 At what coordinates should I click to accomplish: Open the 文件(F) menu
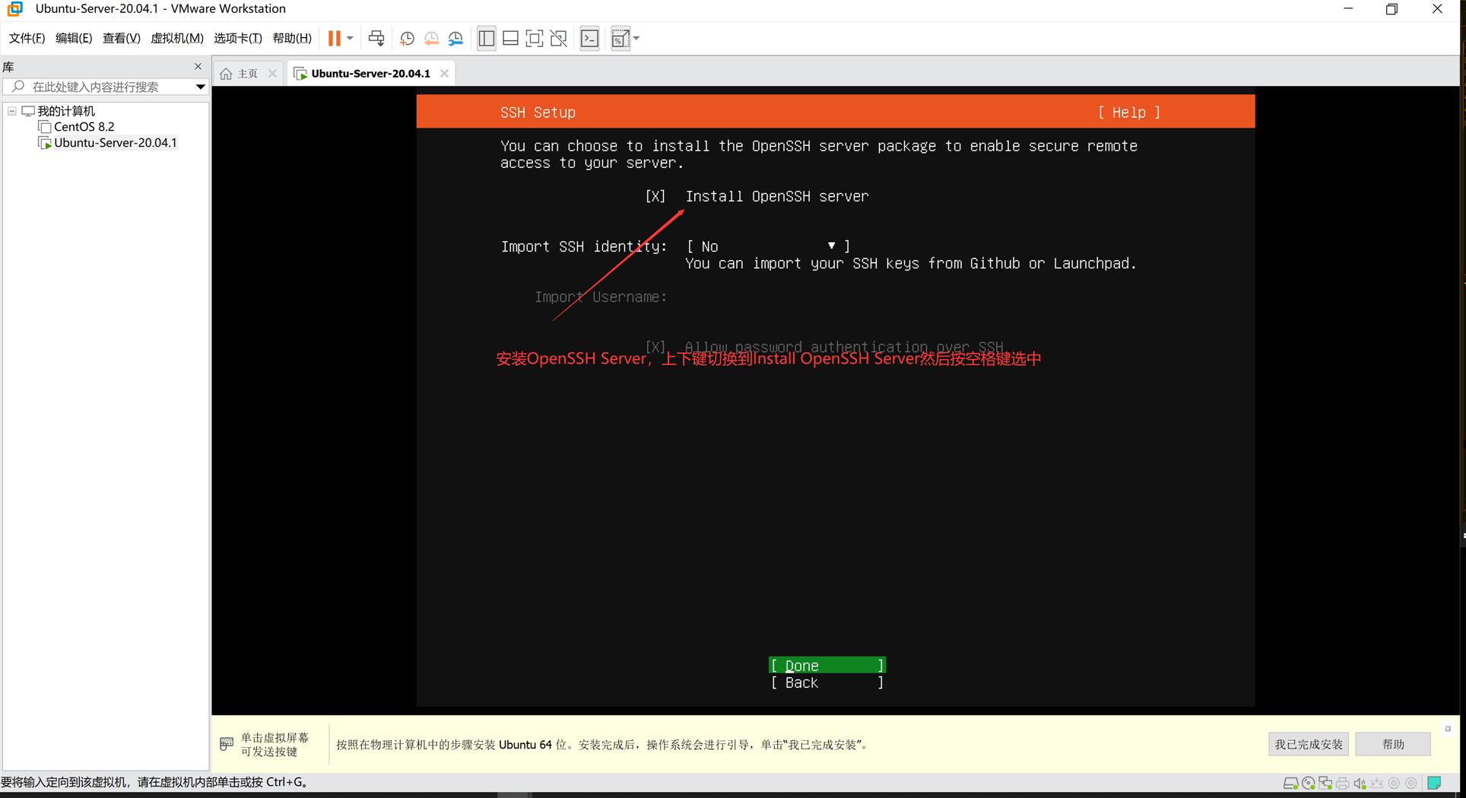[27, 38]
